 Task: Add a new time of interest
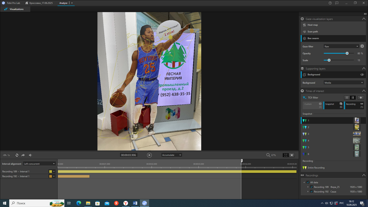[361, 98]
